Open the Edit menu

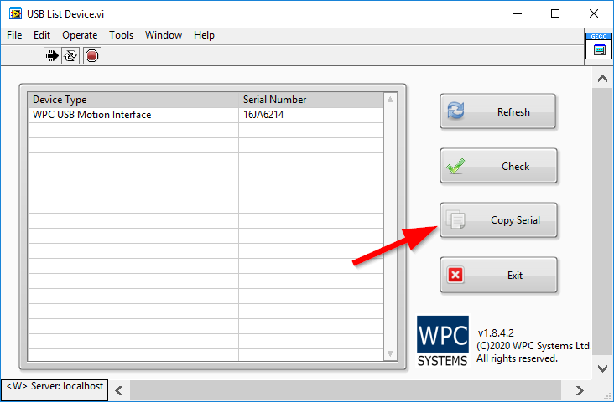(x=42, y=35)
